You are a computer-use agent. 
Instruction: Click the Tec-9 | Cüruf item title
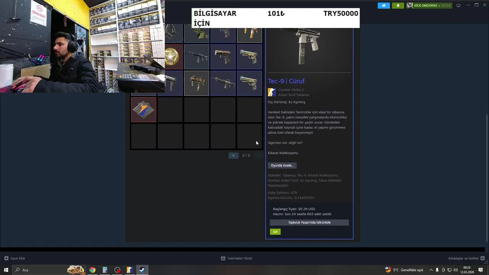click(286, 81)
